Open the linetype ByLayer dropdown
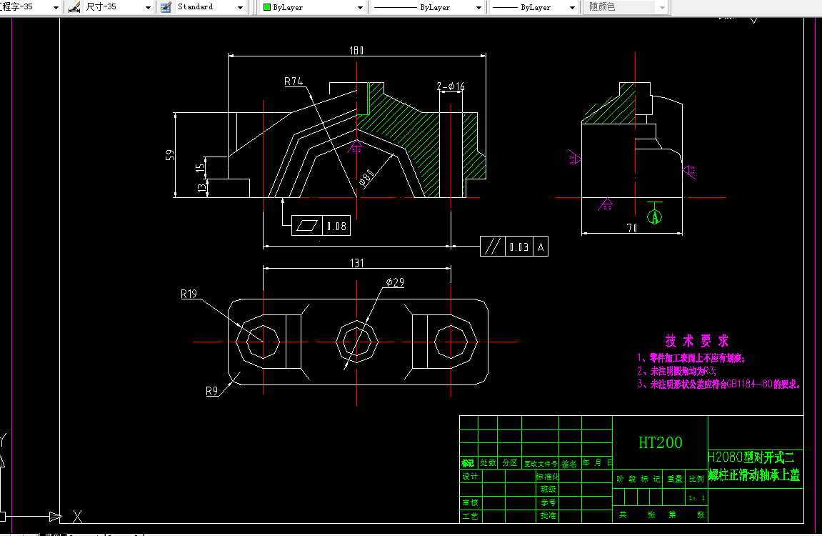822x536 pixels. pos(478,7)
